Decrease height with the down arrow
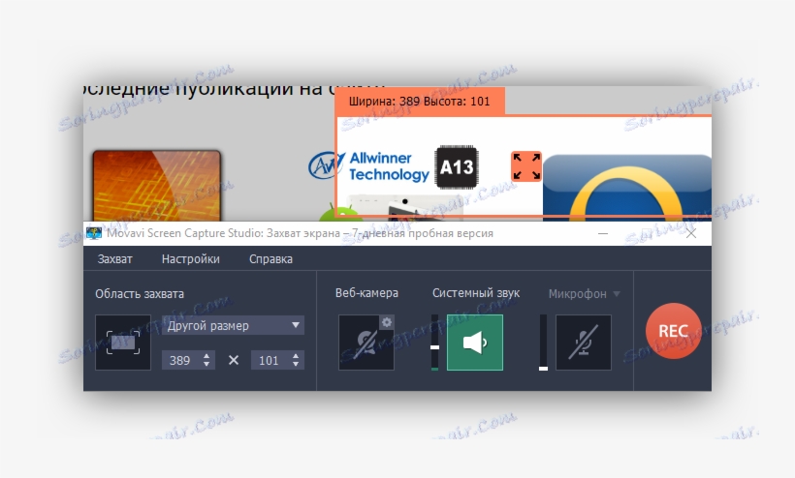Viewport: 795px width, 478px height. click(296, 364)
